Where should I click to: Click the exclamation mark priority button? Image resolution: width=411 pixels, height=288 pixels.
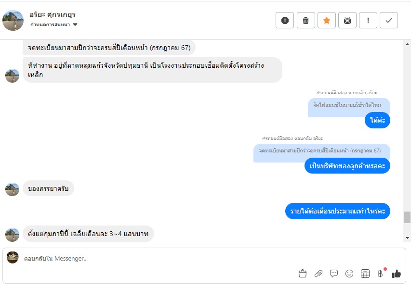(368, 20)
